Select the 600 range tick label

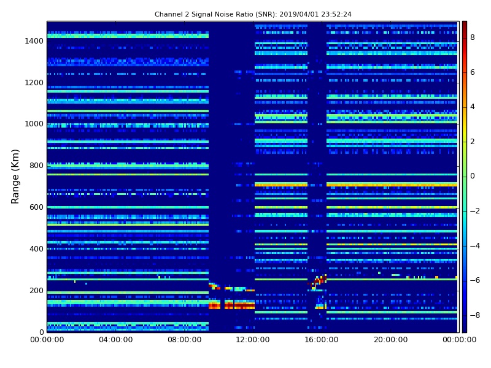[x=36, y=207]
